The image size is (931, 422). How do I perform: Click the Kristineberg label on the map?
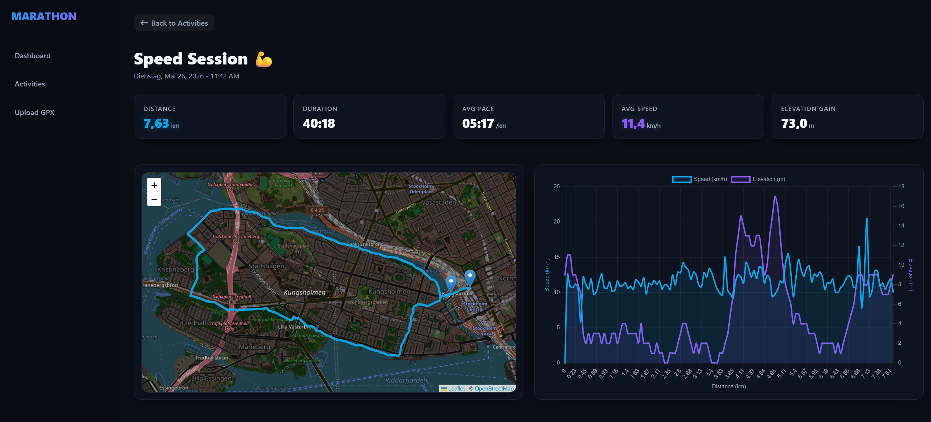click(176, 270)
